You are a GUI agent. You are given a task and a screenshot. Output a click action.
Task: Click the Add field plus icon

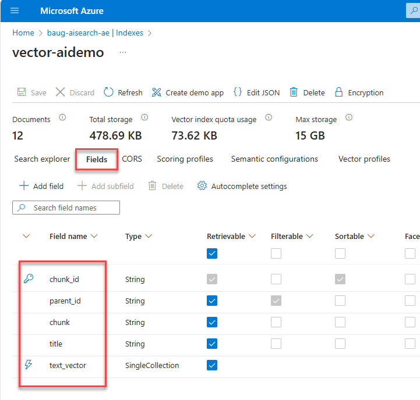point(24,186)
